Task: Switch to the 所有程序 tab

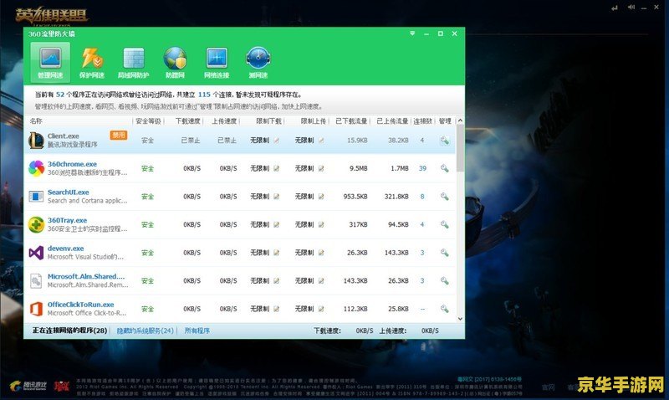Action: (x=197, y=331)
